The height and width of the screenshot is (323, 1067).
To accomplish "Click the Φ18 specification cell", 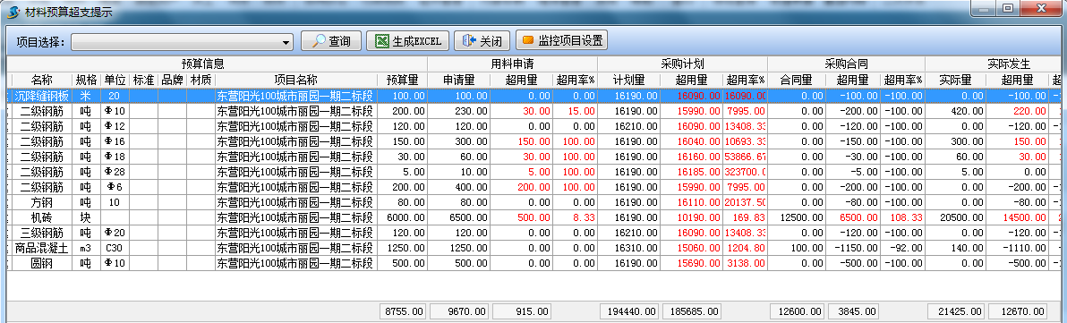I will [115, 157].
